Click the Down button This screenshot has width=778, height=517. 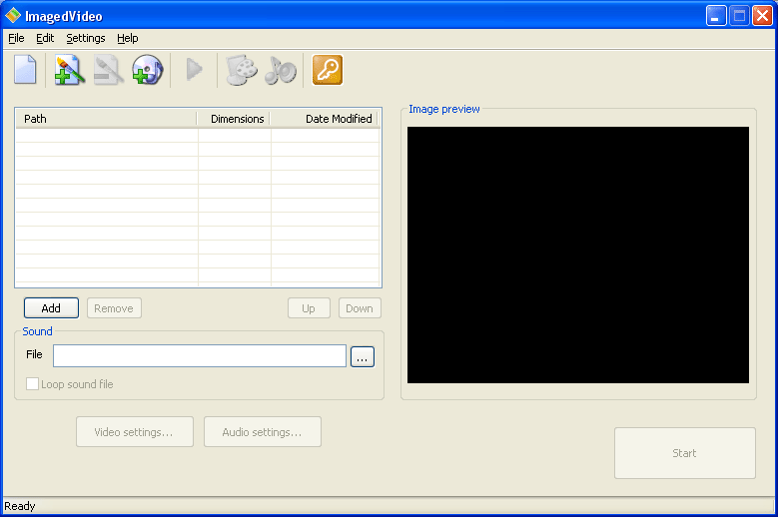(x=360, y=308)
